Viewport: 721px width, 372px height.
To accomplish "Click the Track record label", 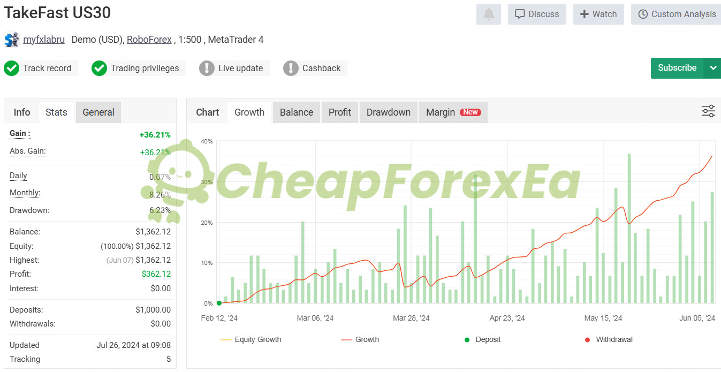I will click(x=47, y=68).
